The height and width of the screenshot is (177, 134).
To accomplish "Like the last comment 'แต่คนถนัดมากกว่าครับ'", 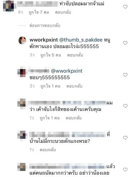I will tap(125, 170).
